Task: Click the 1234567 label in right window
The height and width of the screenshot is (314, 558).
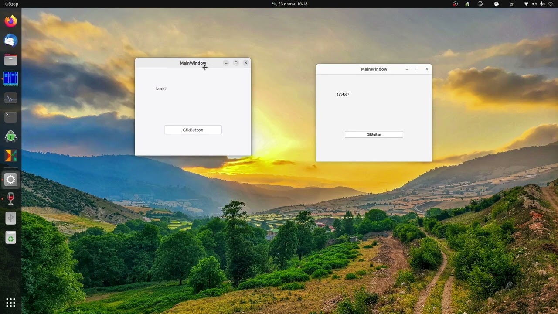Action: coord(343,94)
